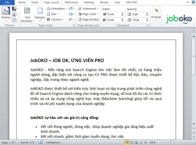Open the Breaks dropdown icon
196x145 pixels.
71,9
